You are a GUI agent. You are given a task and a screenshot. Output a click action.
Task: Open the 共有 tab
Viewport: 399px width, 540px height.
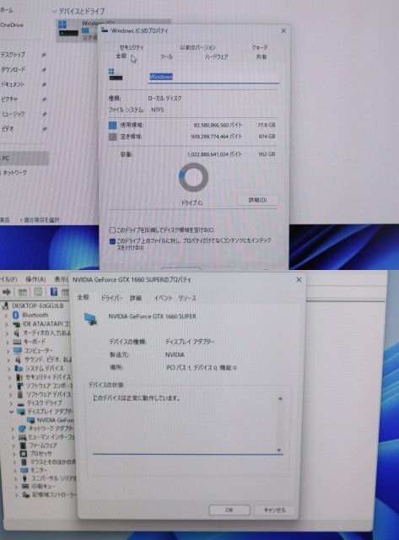pyautogui.click(x=262, y=57)
